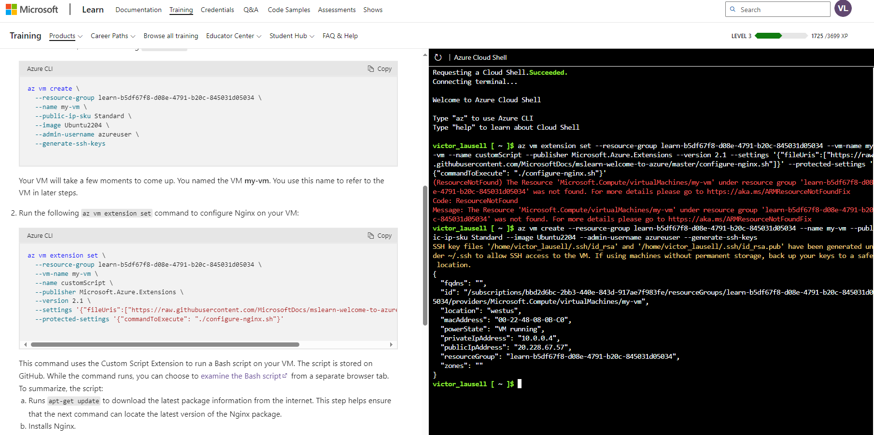This screenshot has height=435, width=874.
Task: Click the horizontal scrollbar below the code block
Action: (x=164, y=344)
